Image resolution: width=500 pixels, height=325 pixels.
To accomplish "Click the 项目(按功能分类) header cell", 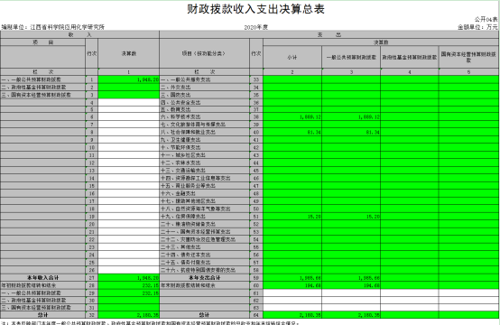I will 204,53.
